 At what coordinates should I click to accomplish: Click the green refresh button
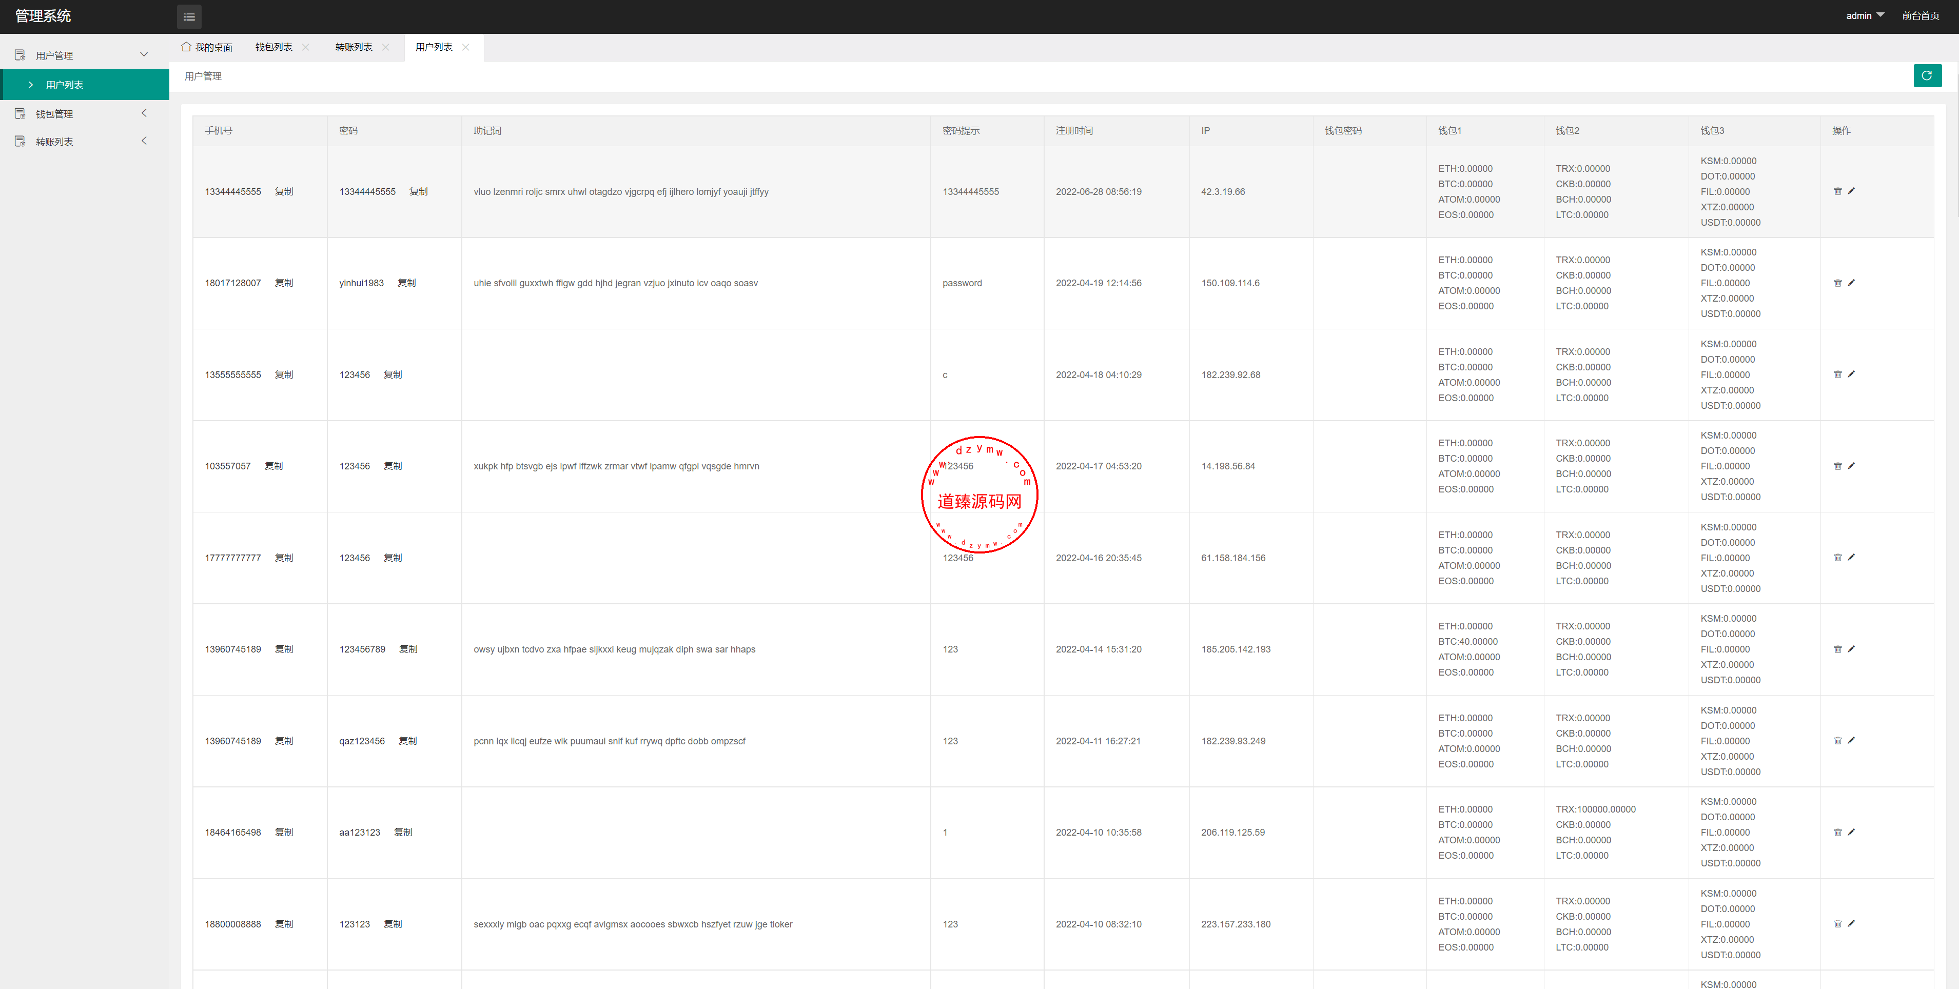point(1927,75)
